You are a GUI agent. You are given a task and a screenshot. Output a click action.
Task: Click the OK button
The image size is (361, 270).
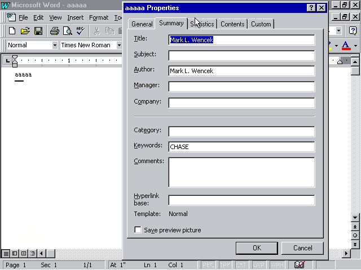pos(257,248)
